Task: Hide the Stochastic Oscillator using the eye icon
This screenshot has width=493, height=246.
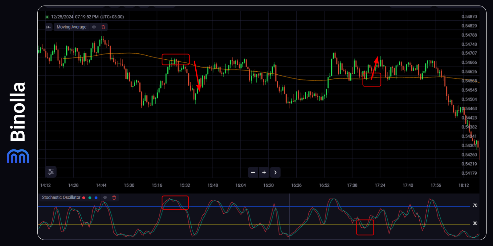Action: (x=105, y=198)
